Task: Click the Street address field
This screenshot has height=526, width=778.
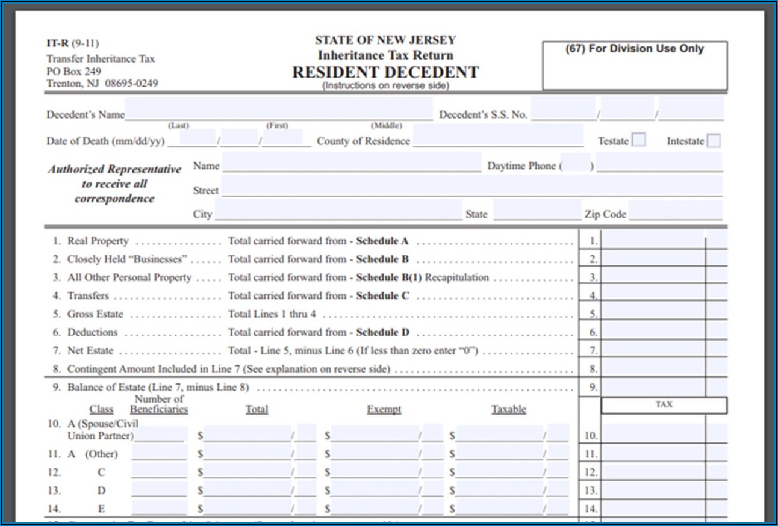Action: click(471, 185)
